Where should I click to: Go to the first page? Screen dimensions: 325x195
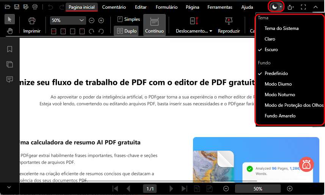(115, 189)
